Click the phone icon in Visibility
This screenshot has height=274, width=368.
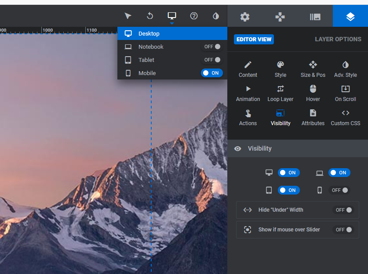320,190
